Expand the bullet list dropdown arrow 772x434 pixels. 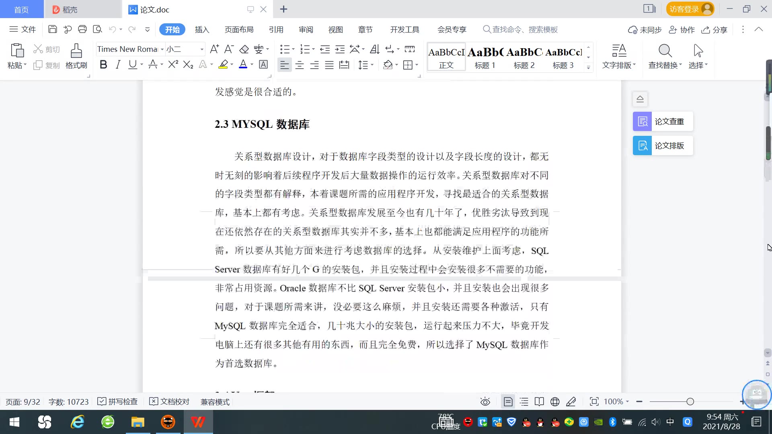pos(293,49)
